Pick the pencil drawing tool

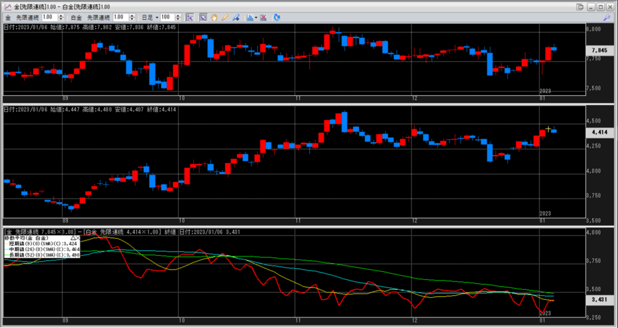click(225, 17)
